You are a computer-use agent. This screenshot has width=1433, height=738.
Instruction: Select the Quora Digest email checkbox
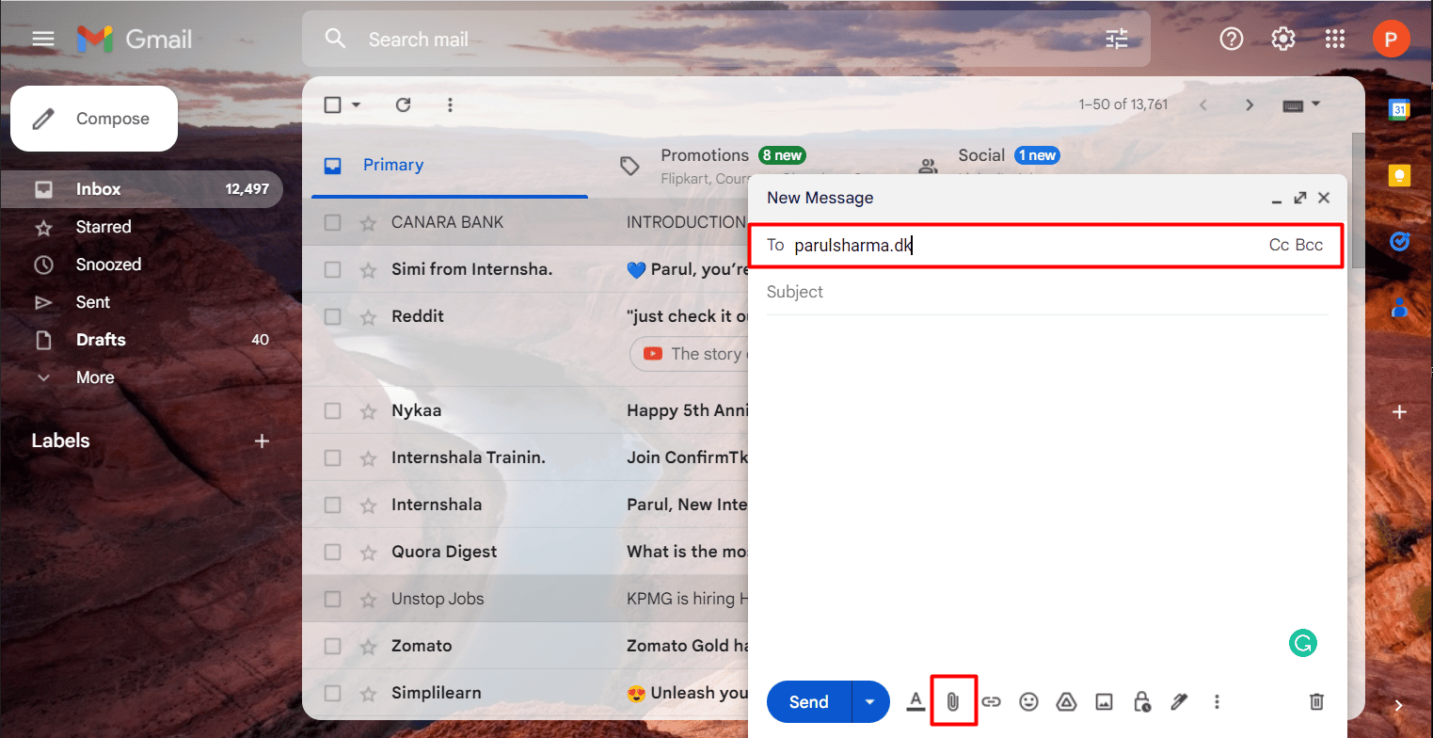pos(332,552)
